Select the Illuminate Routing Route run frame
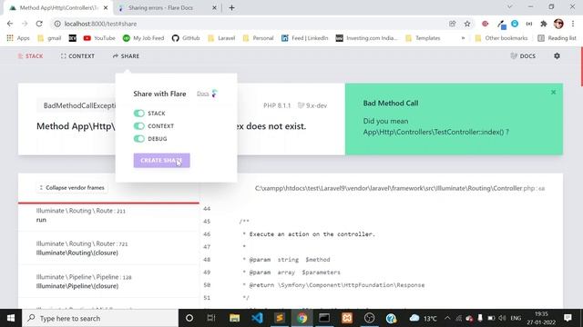This screenshot has height=327, width=583. (108, 215)
